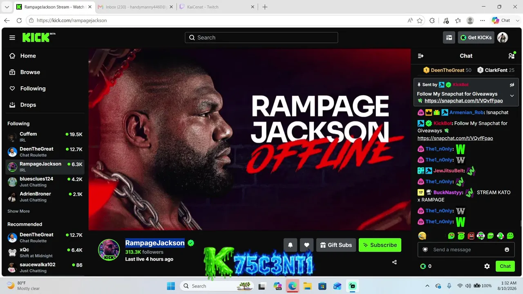Click the notification bell for RampageJackson
The width and height of the screenshot is (523, 294).
(x=291, y=245)
